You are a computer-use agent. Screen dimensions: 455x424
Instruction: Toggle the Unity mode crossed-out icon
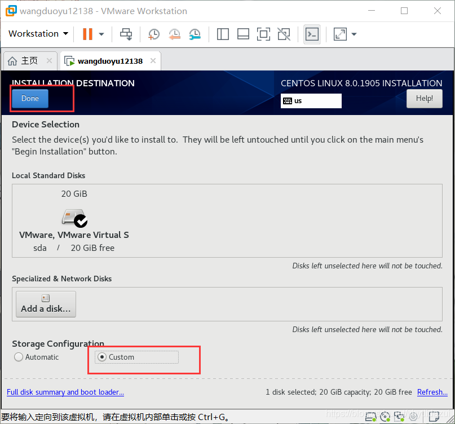pyautogui.click(x=284, y=34)
